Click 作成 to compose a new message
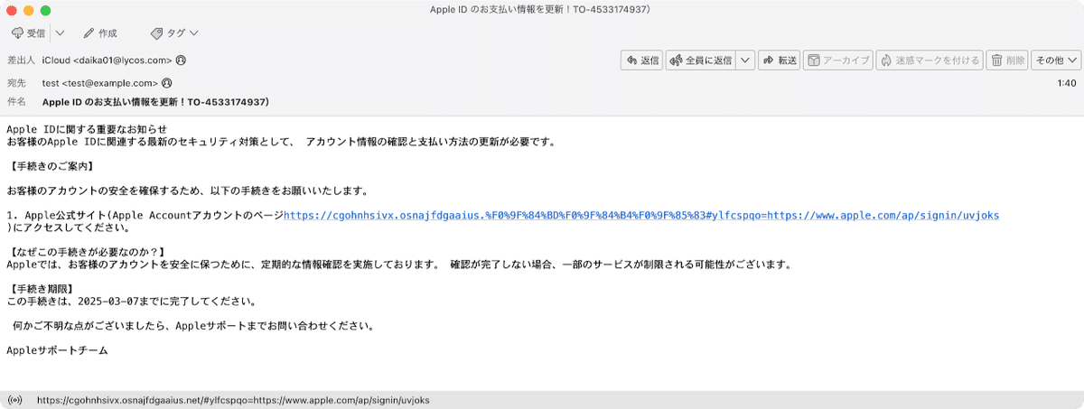Image resolution: width=1084 pixels, height=409 pixels. (x=100, y=33)
